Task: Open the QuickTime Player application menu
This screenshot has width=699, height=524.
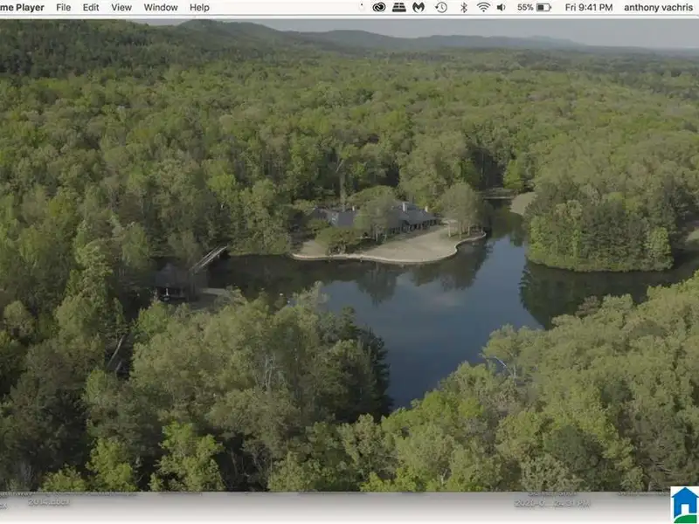Action: (22, 7)
